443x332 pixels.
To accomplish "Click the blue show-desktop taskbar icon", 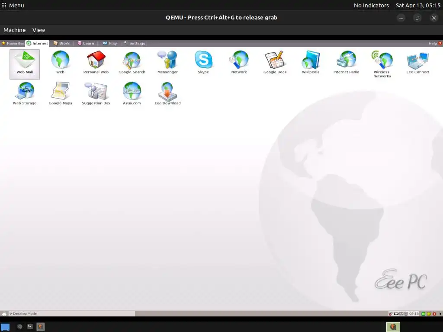I will pos(5,327).
